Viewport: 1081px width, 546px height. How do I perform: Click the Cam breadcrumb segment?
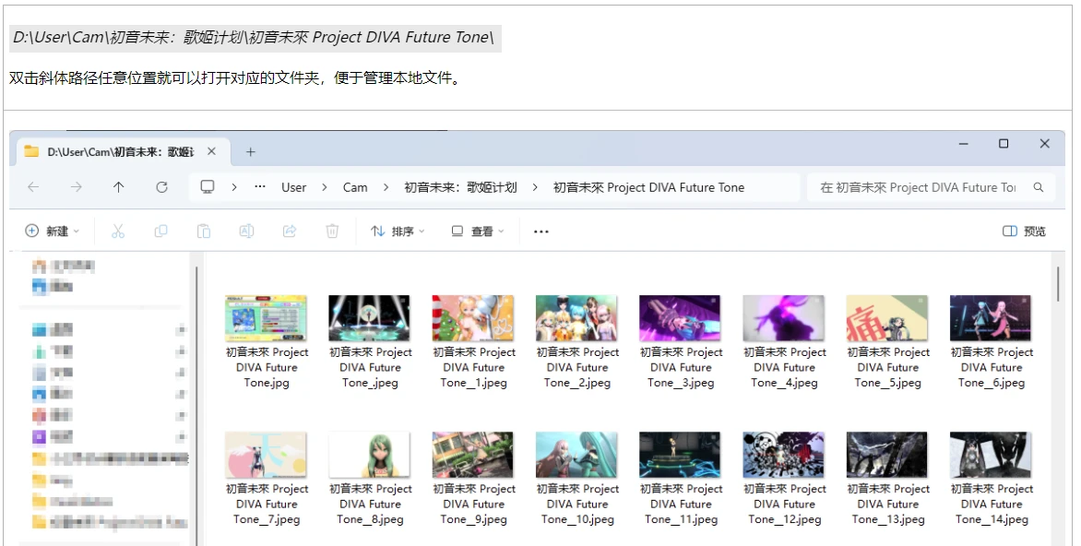point(355,187)
